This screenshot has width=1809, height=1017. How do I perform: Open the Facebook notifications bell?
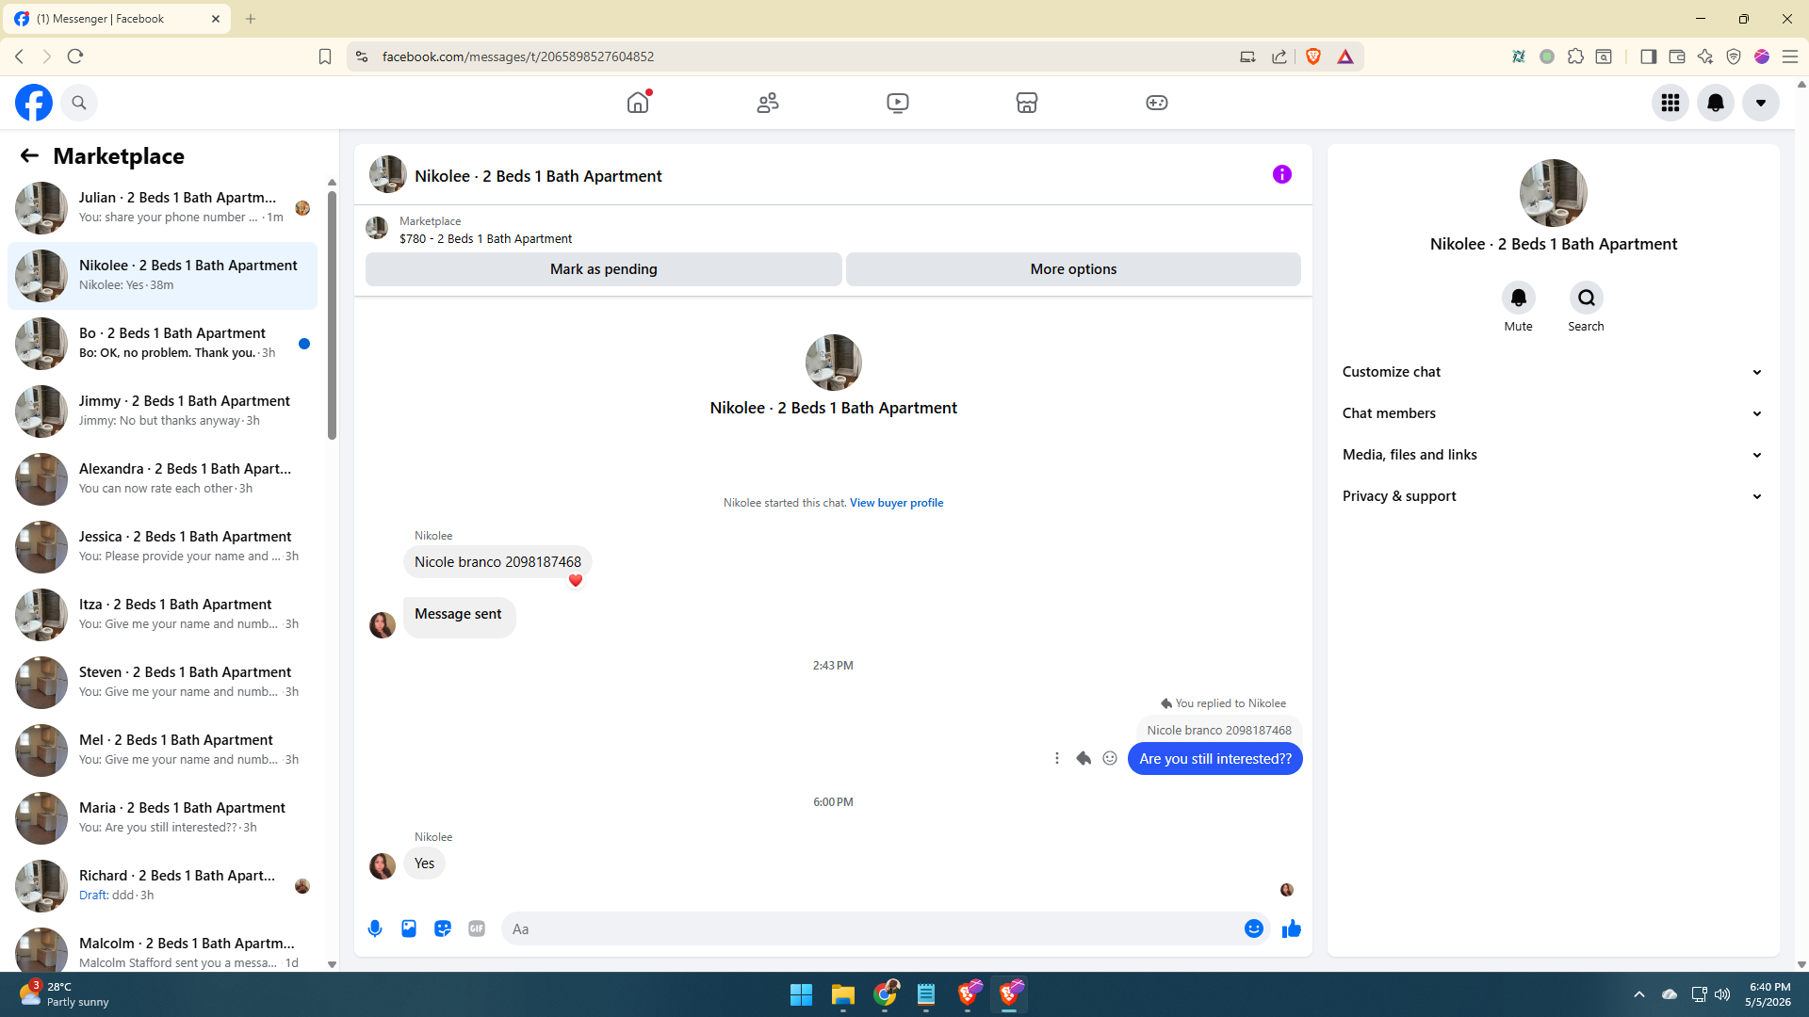(x=1716, y=103)
